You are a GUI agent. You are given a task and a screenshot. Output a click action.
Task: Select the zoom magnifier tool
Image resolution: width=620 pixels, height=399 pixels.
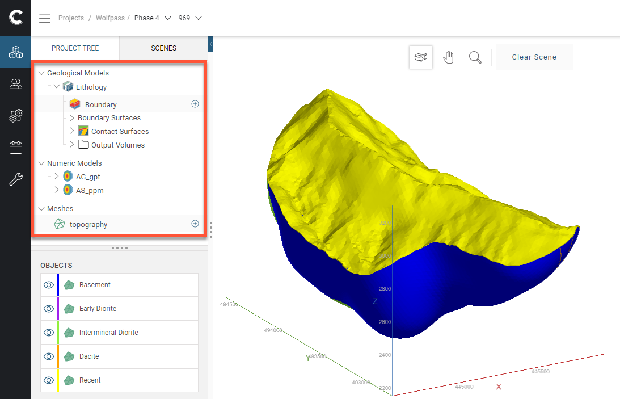(x=475, y=57)
